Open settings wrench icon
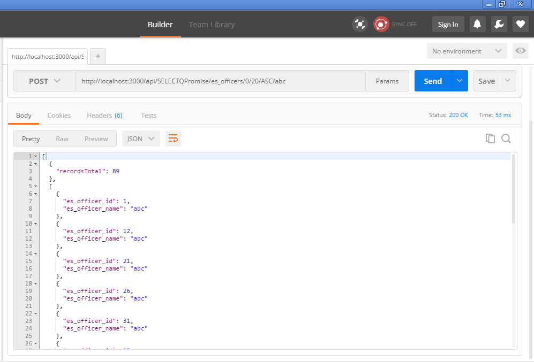Screen dimensions: 534x362 (x=499, y=24)
